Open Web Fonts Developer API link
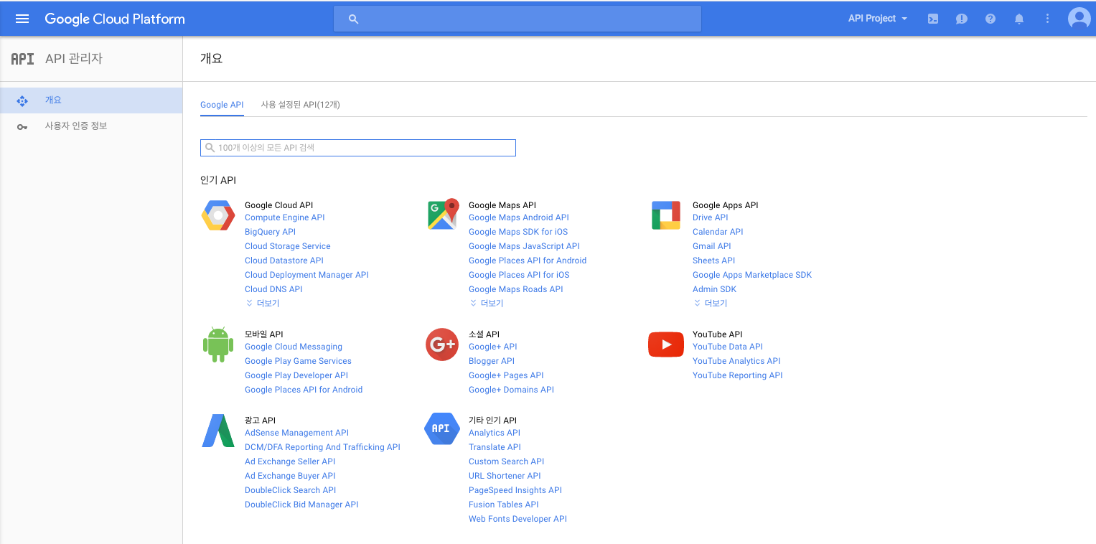This screenshot has width=1096, height=544. (517, 519)
